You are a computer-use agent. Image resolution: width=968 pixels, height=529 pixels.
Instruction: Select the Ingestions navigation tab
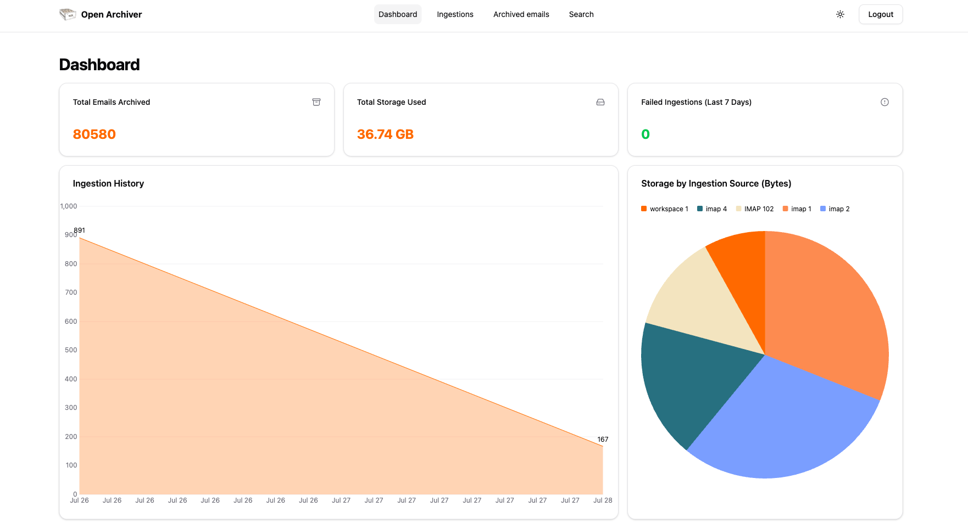[x=455, y=14]
